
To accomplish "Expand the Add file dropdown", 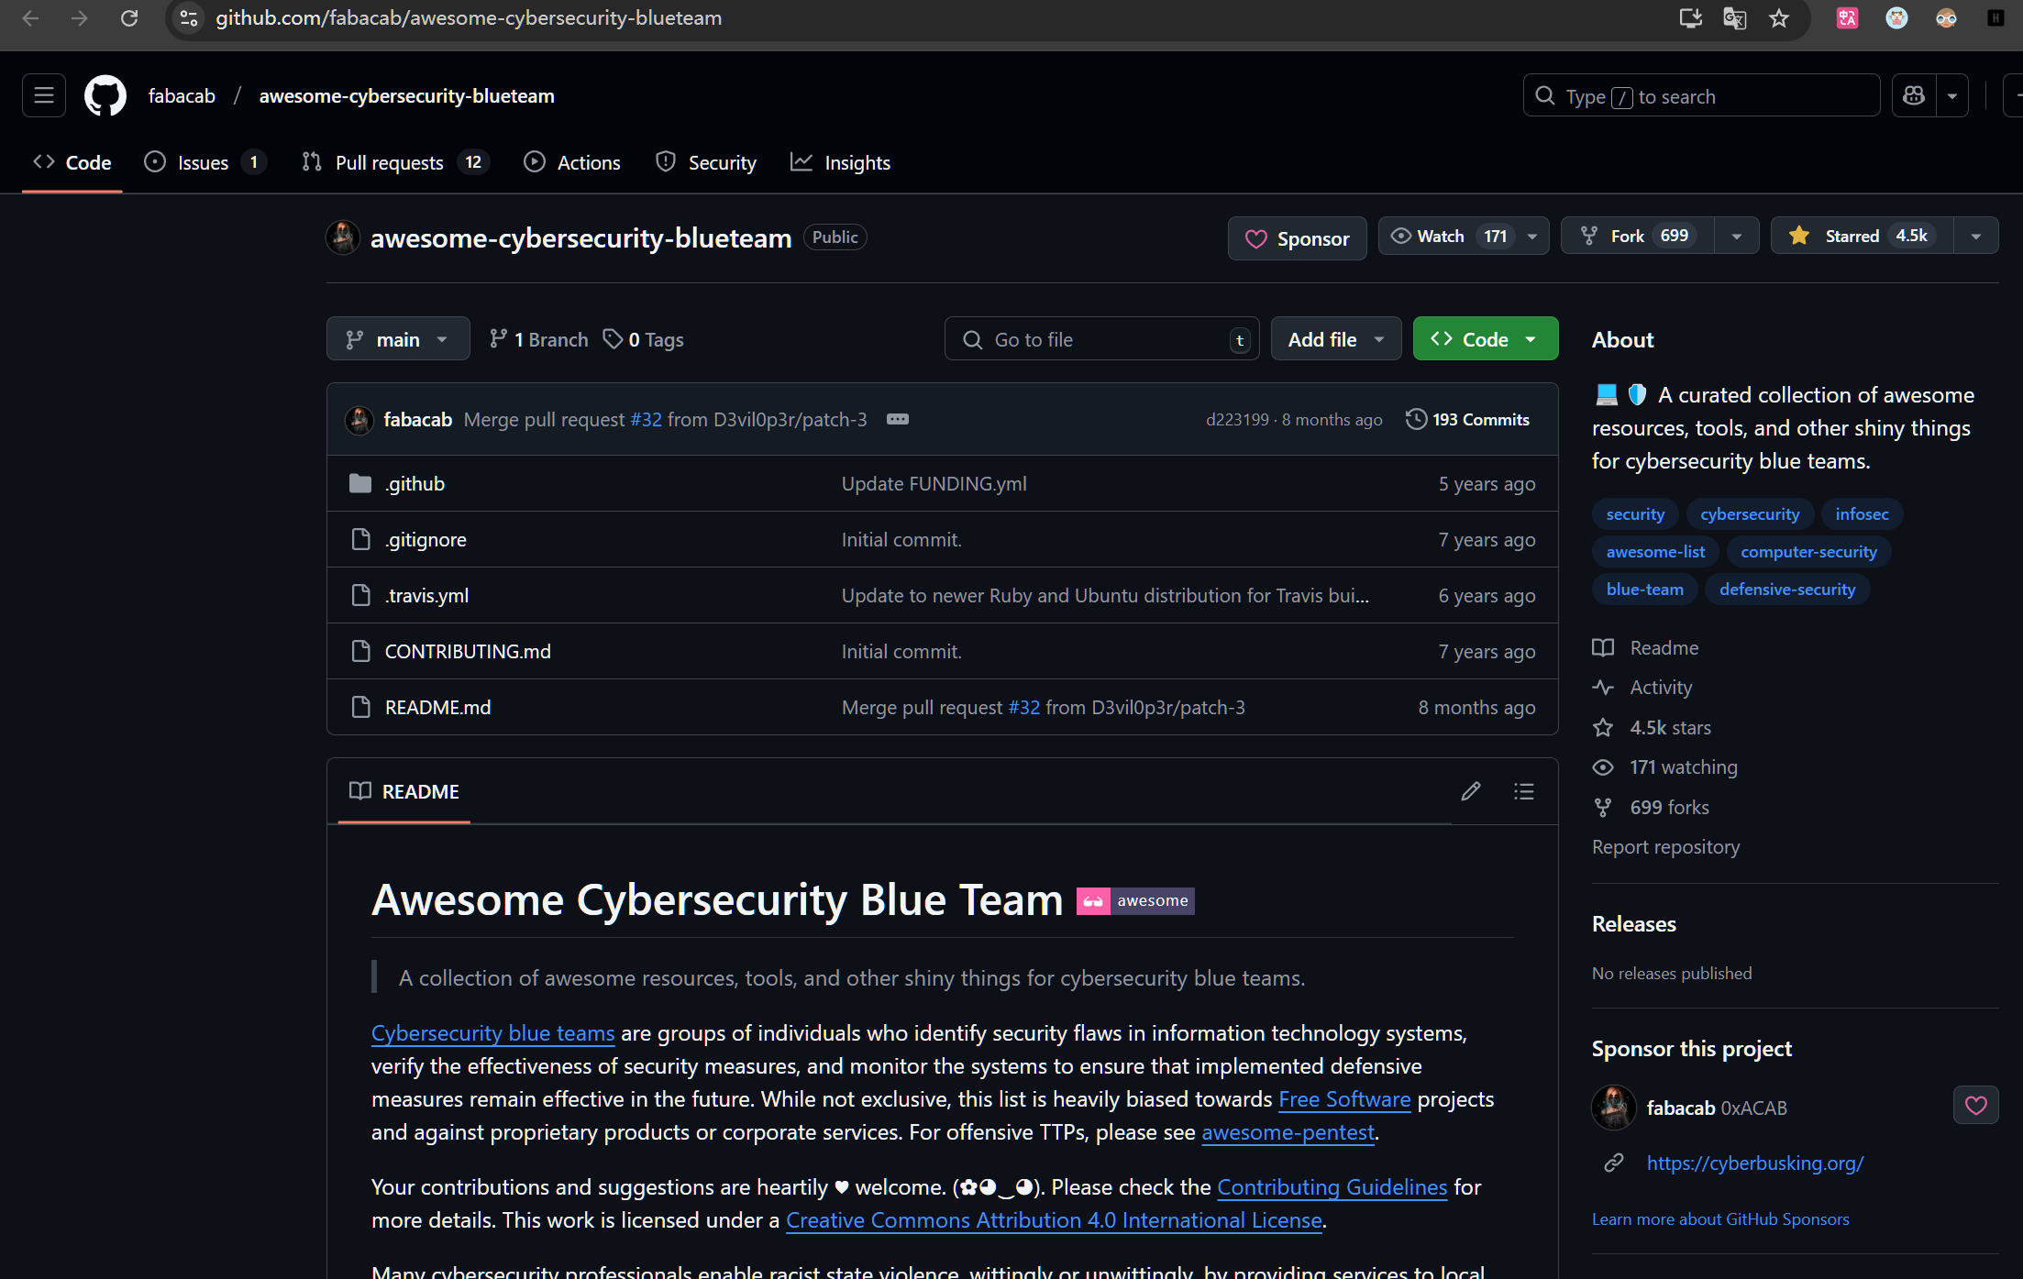I will [1335, 339].
